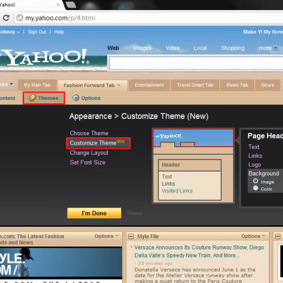This screenshot has width=283, height=283.
Task: Open the Versace Couture Runway Show article
Action: point(199,251)
